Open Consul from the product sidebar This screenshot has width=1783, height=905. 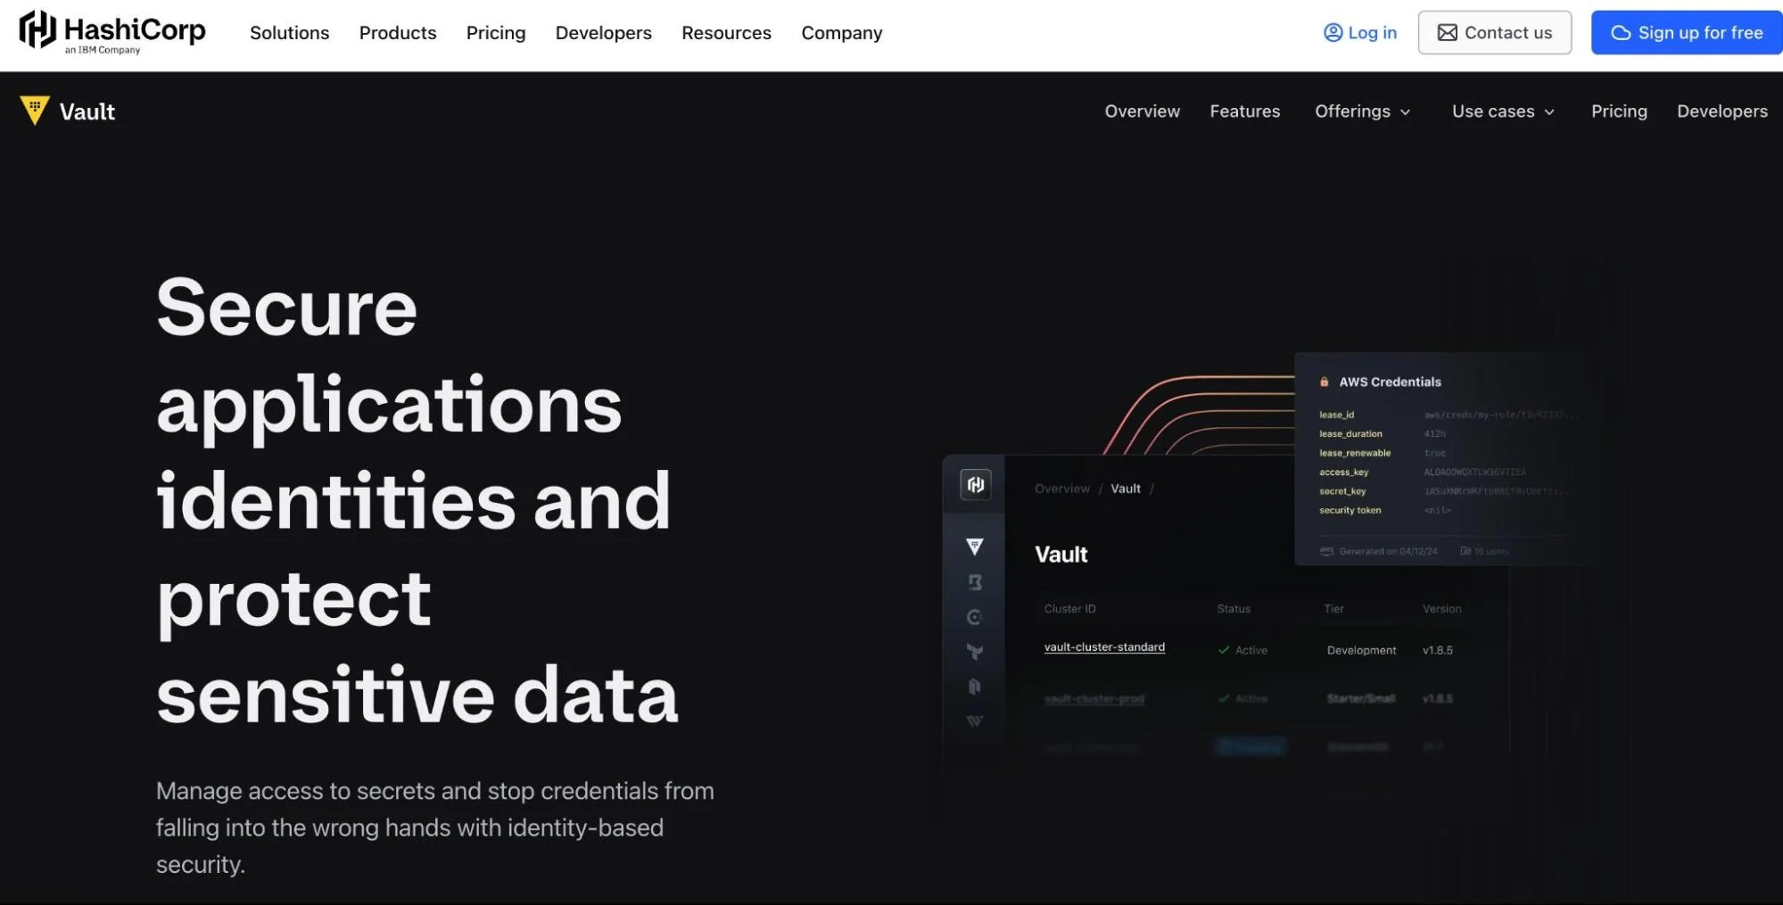974,617
